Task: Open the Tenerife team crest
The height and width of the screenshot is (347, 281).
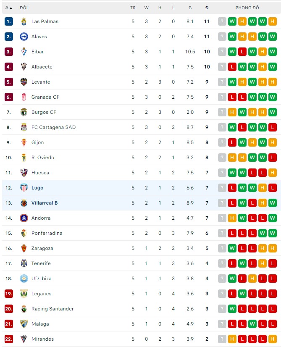Action: (x=24, y=263)
